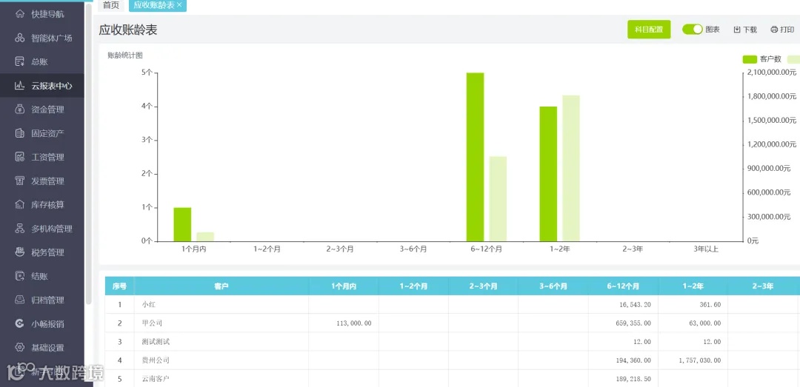Click the 归档管理 archive icon
The height and width of the screenshot is (387, 800).
[20, 300]
